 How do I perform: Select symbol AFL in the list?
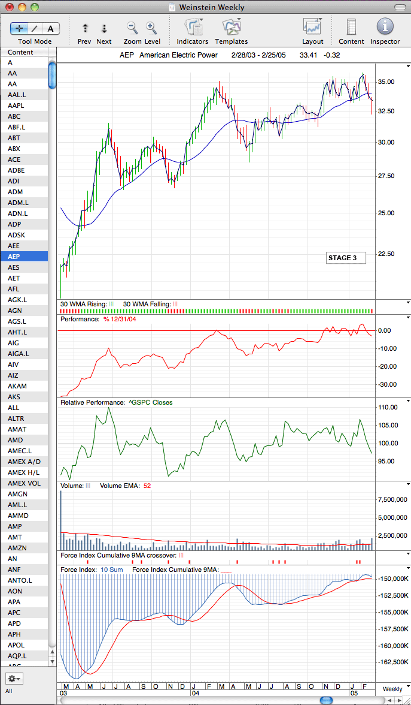24,289
